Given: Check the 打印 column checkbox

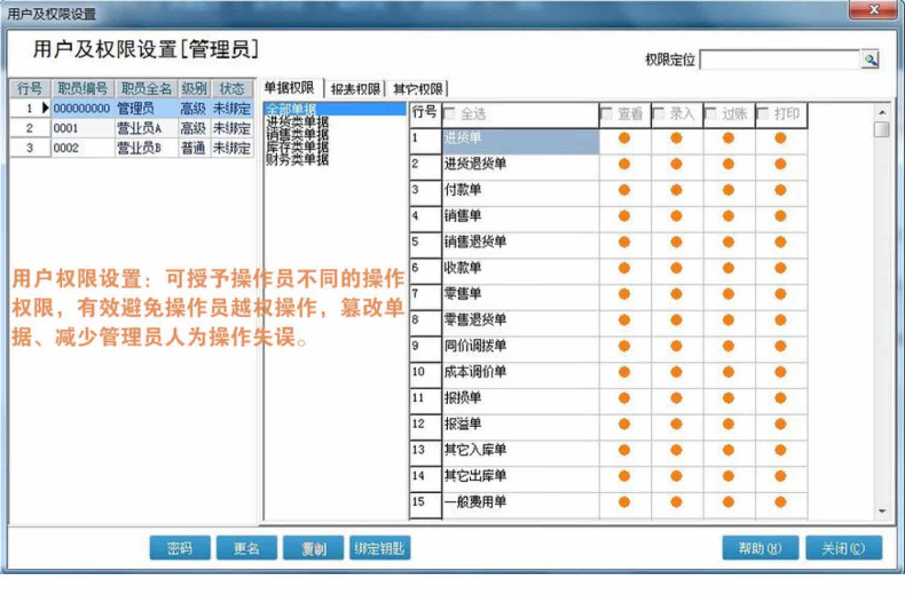Looking at the screenshot, I should 763,113.
